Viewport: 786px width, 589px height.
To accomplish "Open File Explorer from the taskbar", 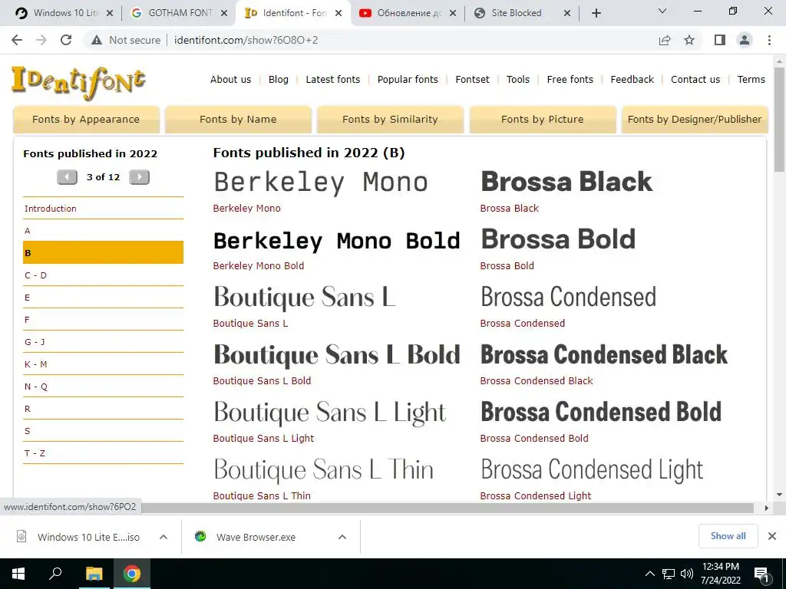I will pyautogui.click(x=94, y=574).
